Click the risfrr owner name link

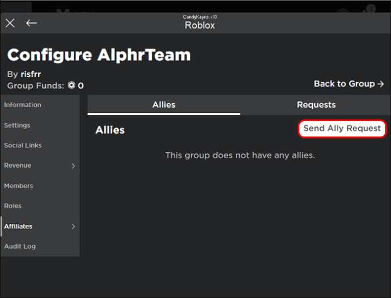click(31, 74)
